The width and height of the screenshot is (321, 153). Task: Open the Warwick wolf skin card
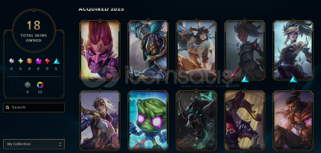(196, 120)
